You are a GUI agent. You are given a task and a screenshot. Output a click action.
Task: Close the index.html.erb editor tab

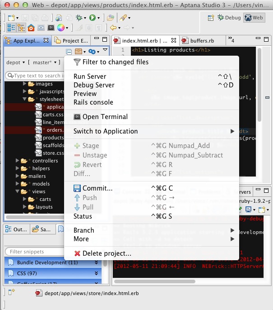pos(174,40)
